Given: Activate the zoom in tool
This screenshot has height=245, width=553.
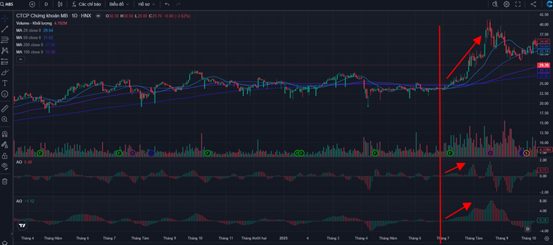Looking at the screenshot, I should 4,119.
